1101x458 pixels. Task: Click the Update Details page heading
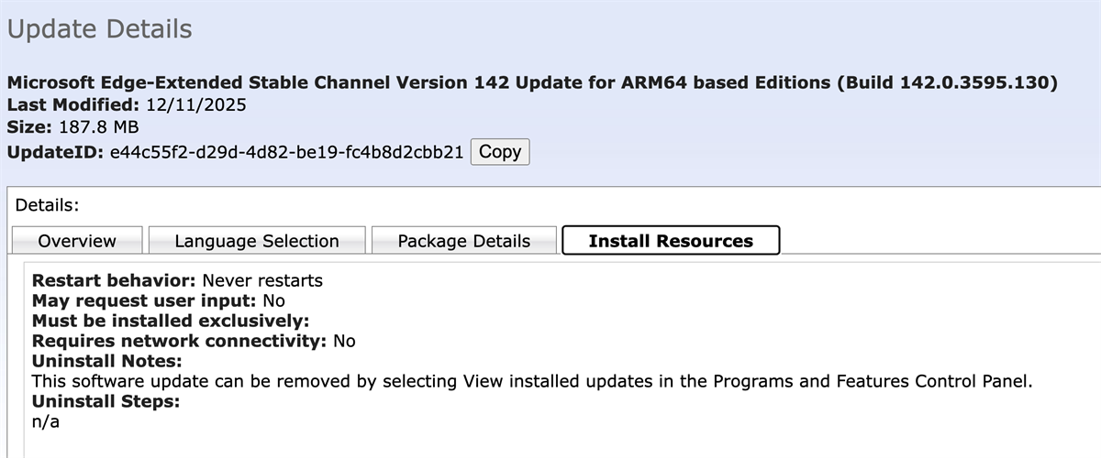click(x=99, y=29)
